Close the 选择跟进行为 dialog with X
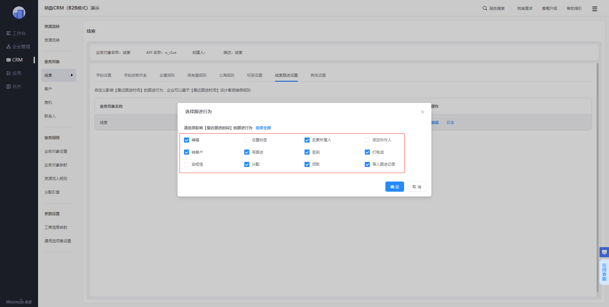The image size is (609, 307). [422, 112]
